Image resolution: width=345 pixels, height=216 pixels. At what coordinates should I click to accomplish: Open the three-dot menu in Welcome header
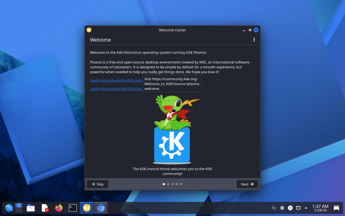[x=254, y=40]
